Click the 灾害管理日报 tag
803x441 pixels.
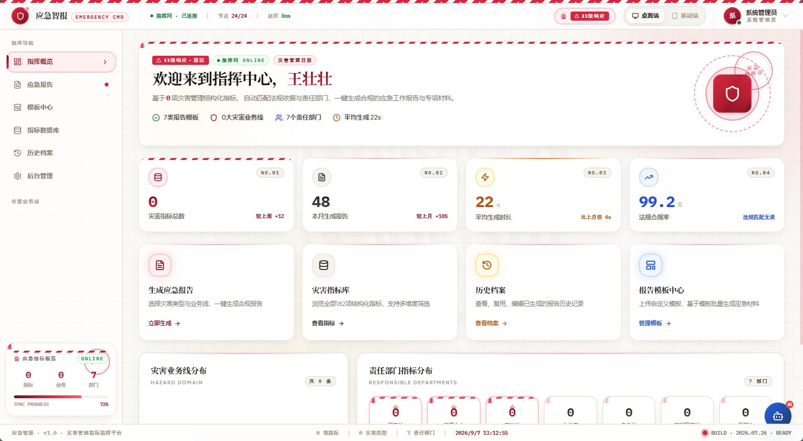295,61
